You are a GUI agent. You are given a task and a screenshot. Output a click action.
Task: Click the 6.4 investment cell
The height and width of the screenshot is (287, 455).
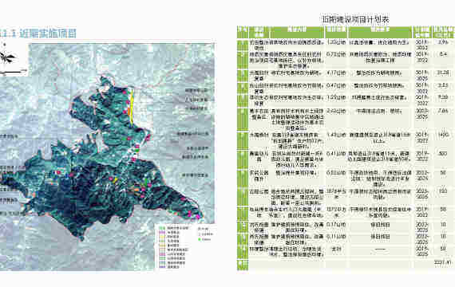443,54
